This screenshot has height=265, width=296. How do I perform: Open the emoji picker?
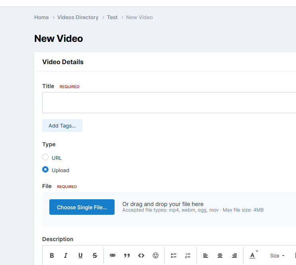pyautogui.click(x=156, y=255)
